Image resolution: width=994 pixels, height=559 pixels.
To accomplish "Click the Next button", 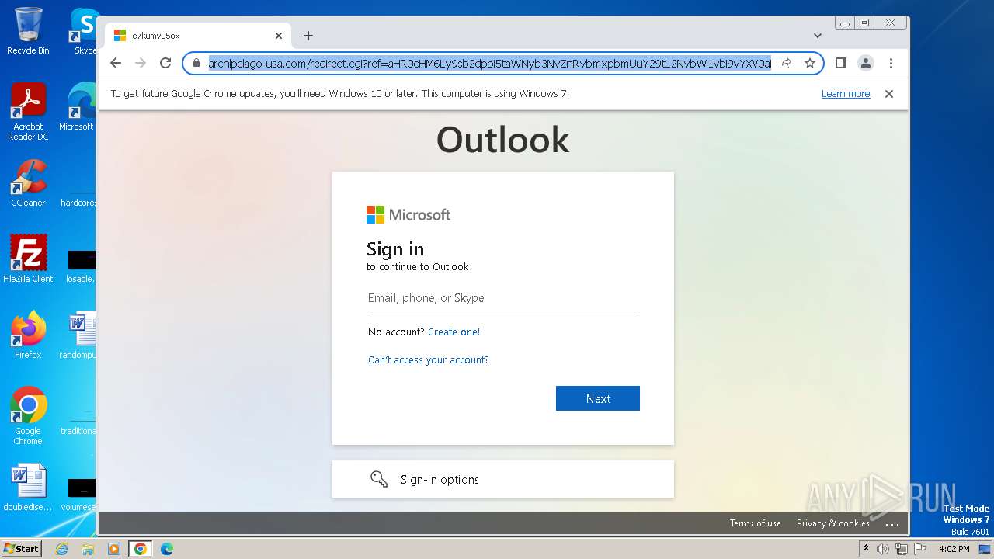I will coord(598,398).
